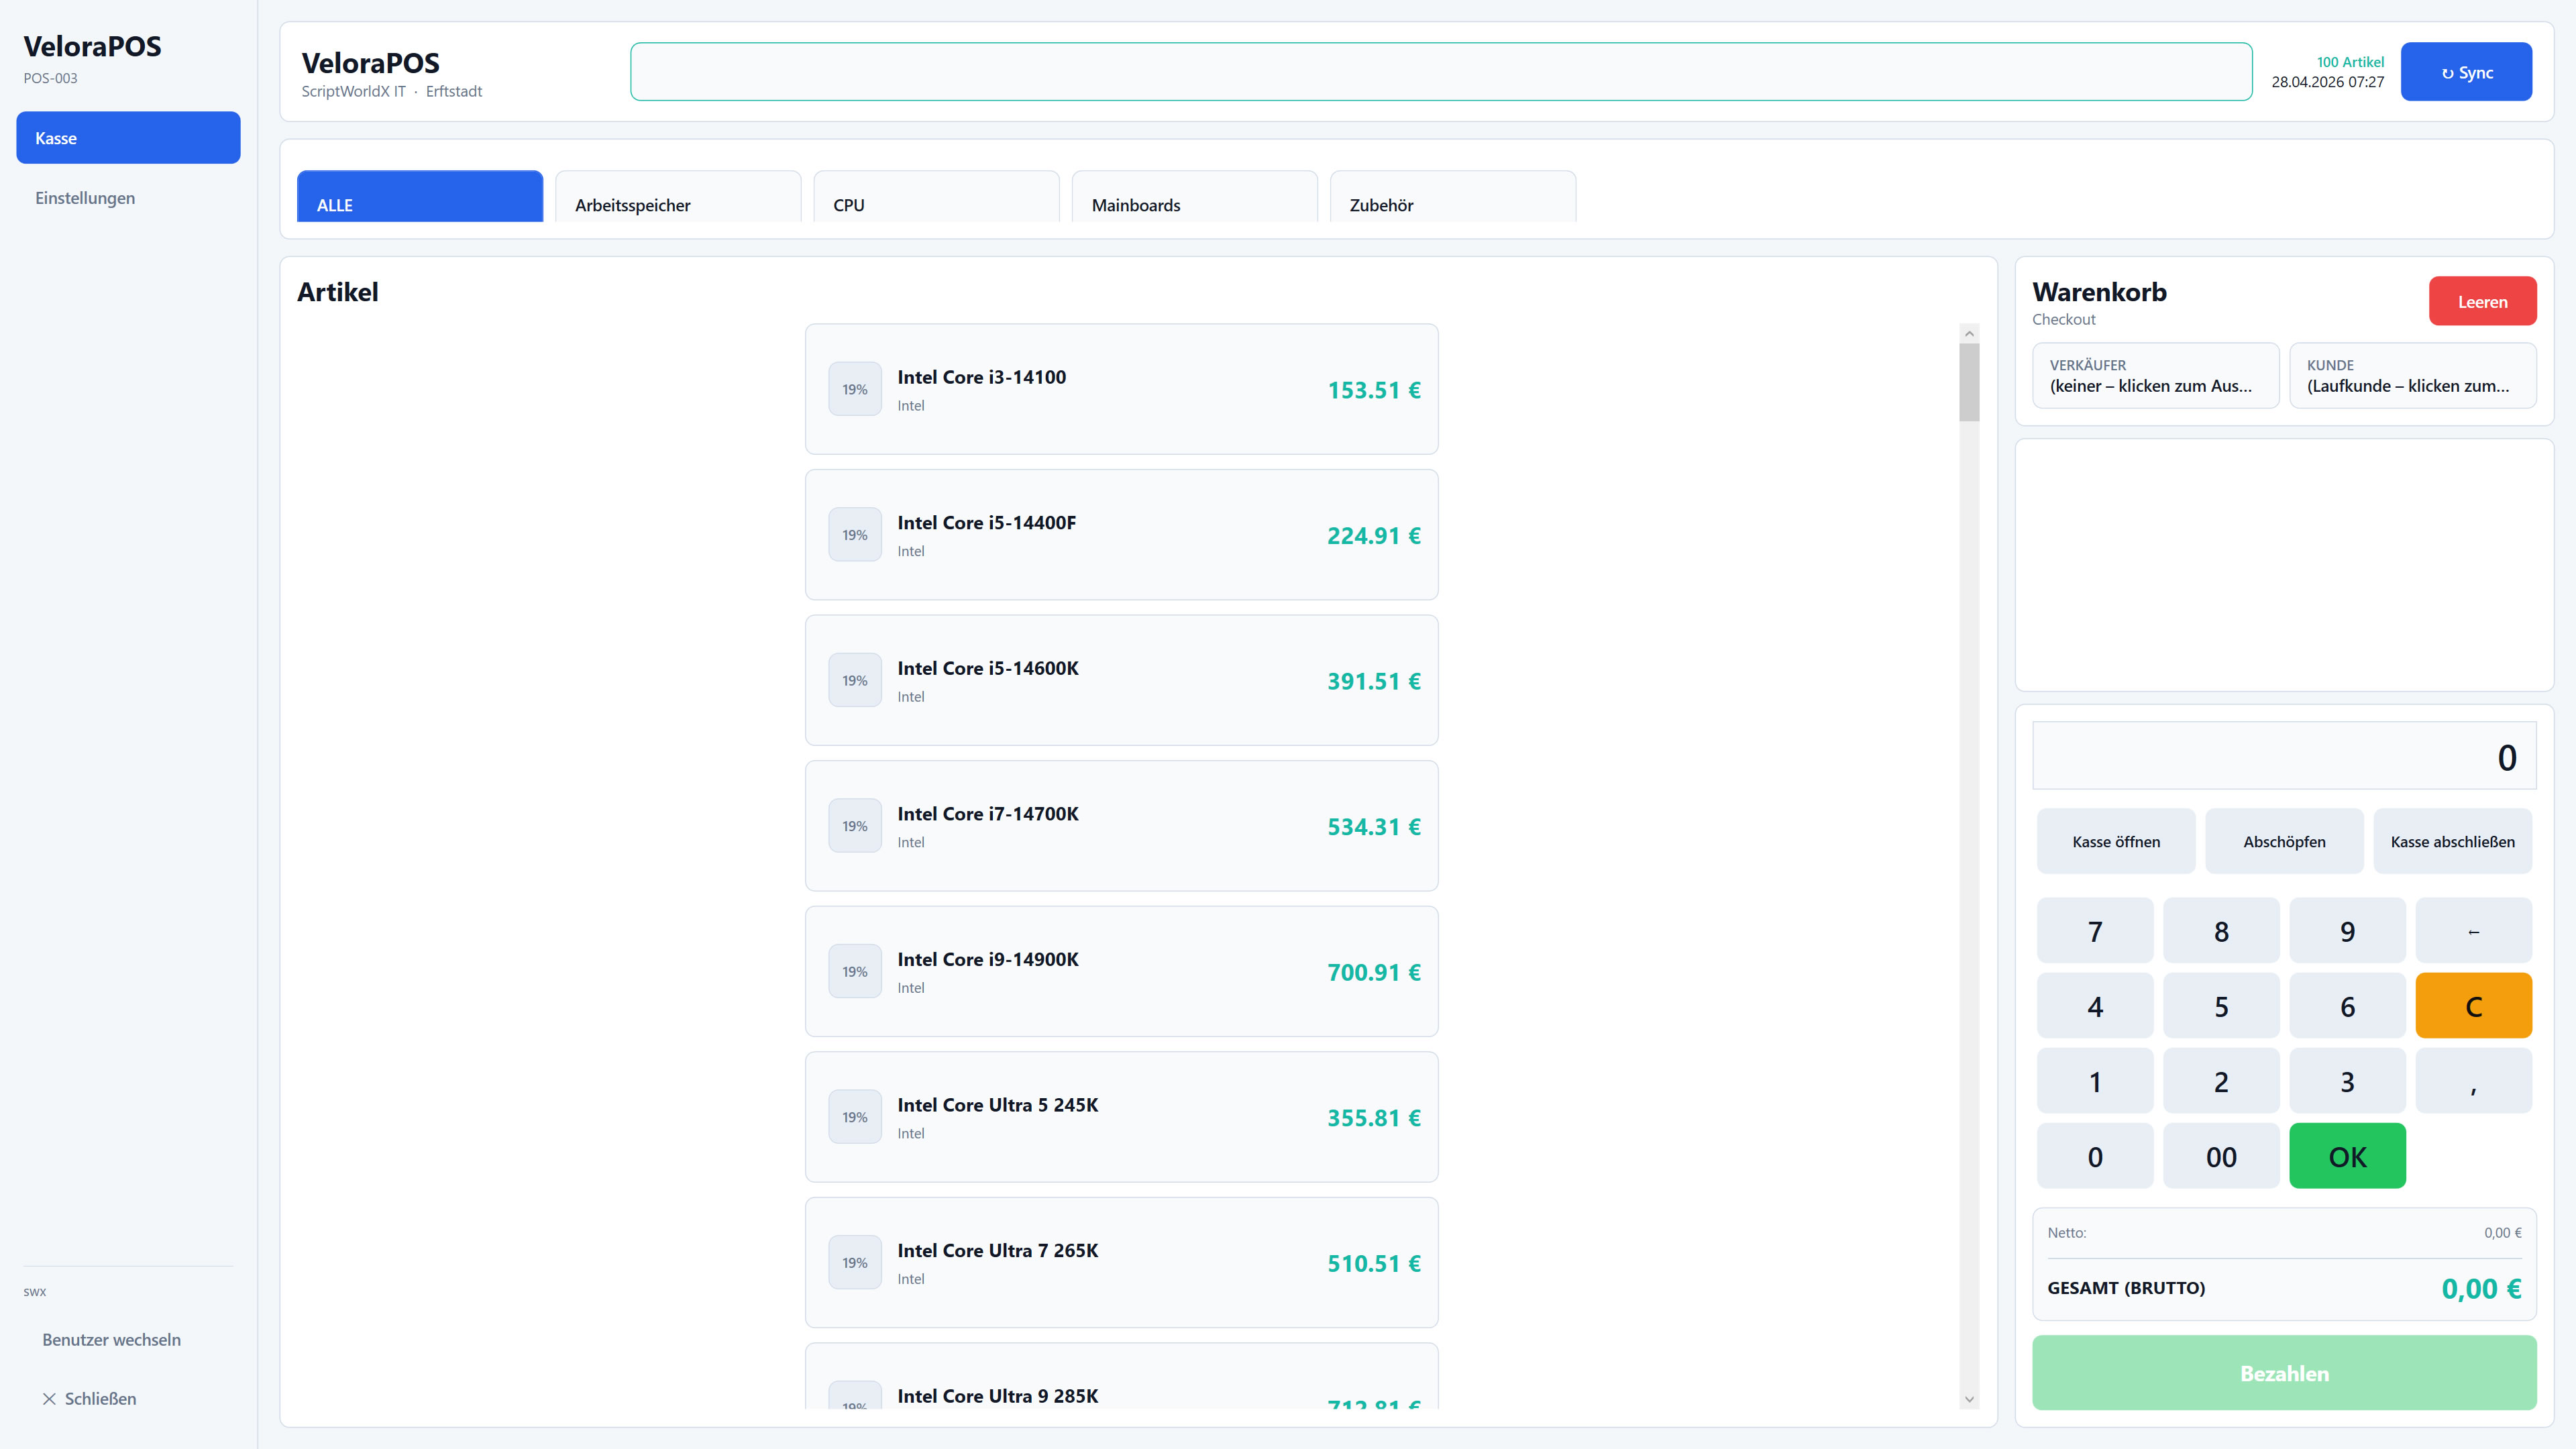This screenshot has height=1449, width=2576.
Task: Click the 19% tax badge on i7-14700K
Action: click(x=855, y=826)
